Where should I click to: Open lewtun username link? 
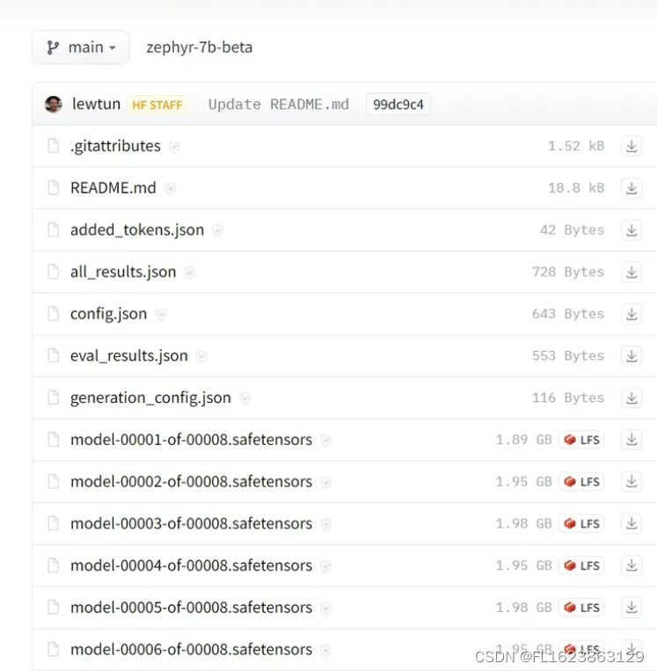tap(96, 104)
